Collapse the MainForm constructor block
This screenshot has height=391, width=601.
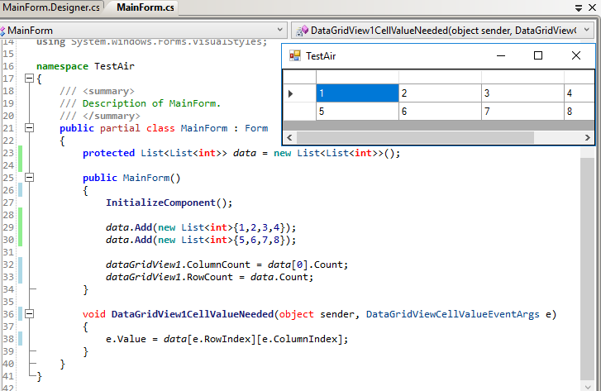pos(29,178)
